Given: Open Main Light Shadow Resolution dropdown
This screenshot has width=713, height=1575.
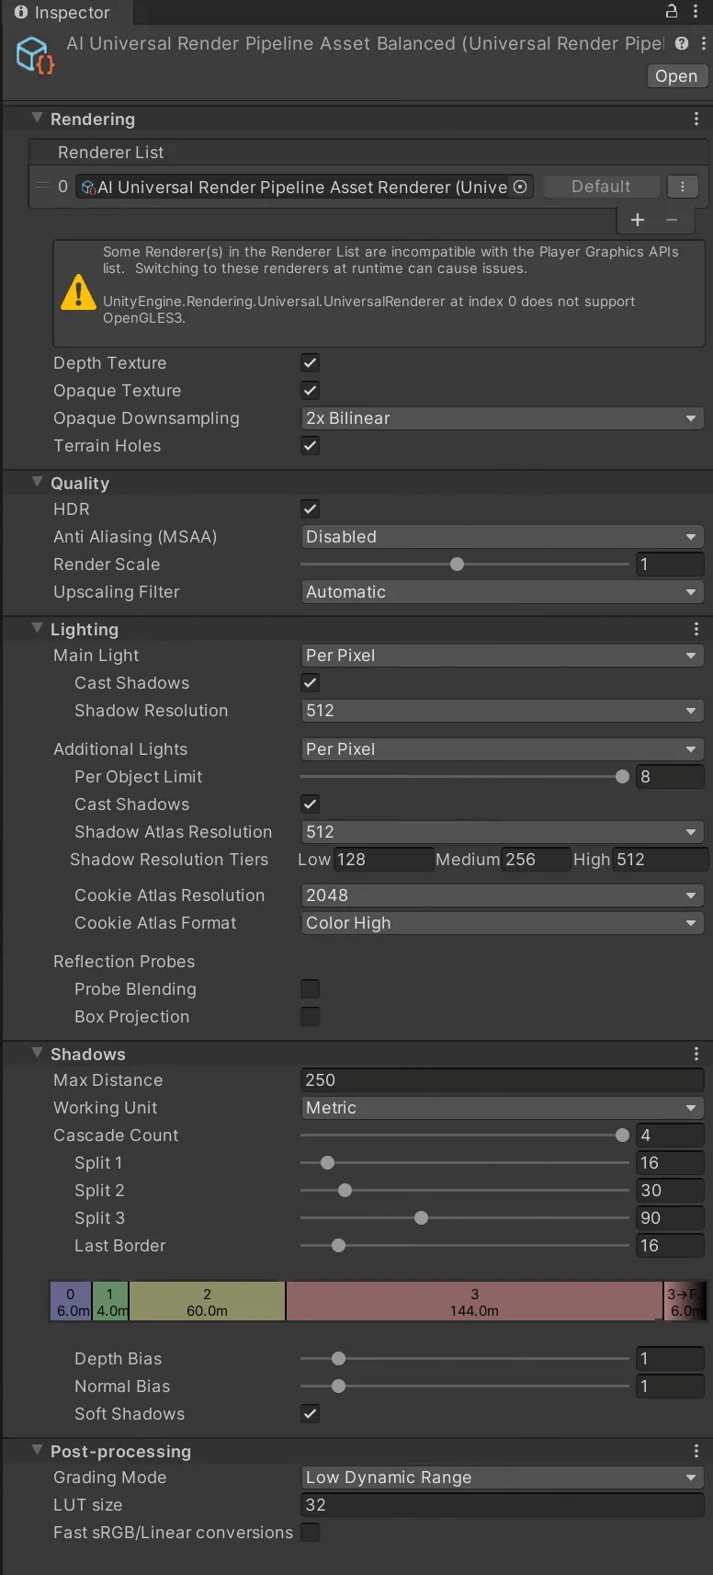Looking at the screenshot, I should point(503,711).
